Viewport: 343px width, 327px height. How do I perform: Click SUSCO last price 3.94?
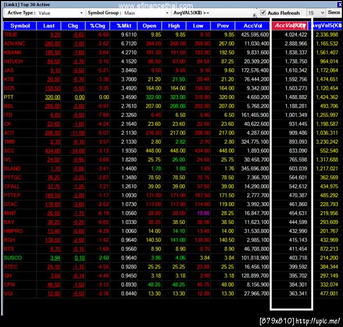click(x=55, y=258)
